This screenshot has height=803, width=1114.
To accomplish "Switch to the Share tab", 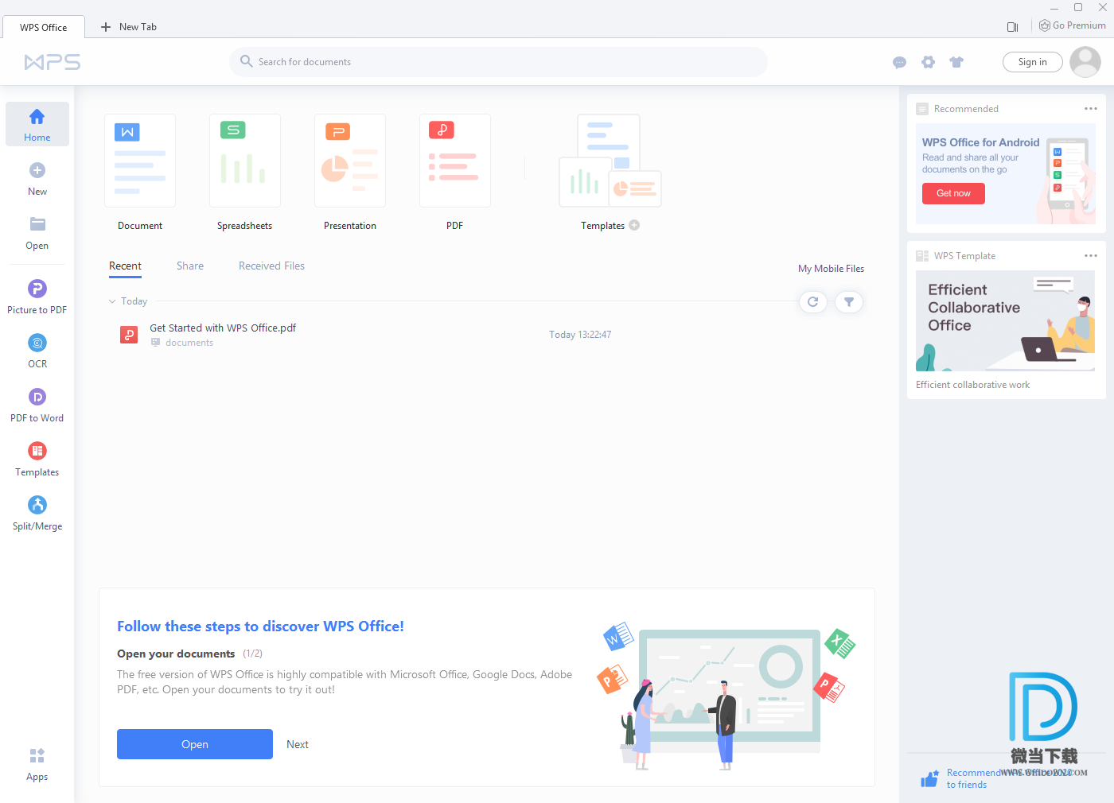I will click(190, 266).
